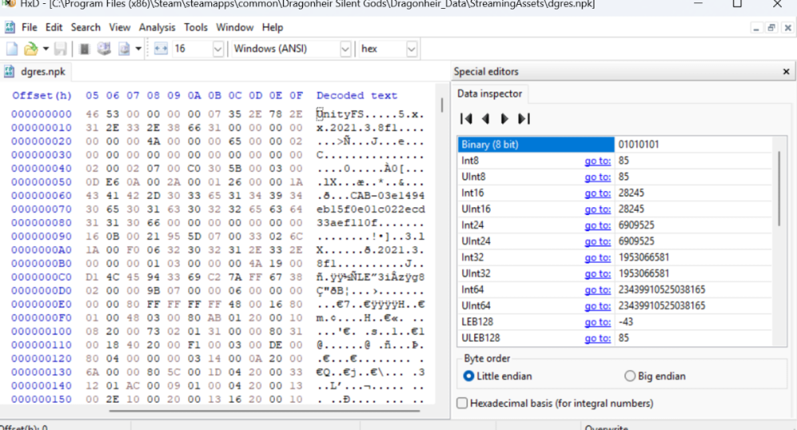
Task: Select the Data inspector tab
Action: [x=489, y=93]
